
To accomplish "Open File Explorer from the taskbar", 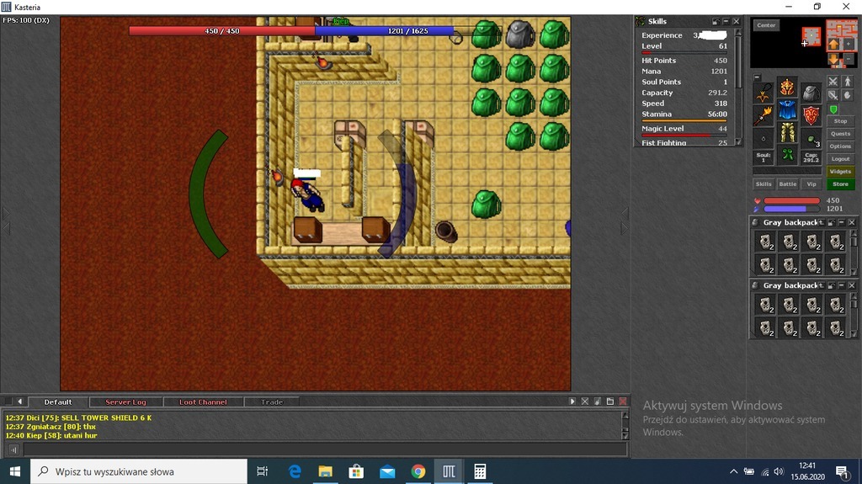I will (326, 471).
